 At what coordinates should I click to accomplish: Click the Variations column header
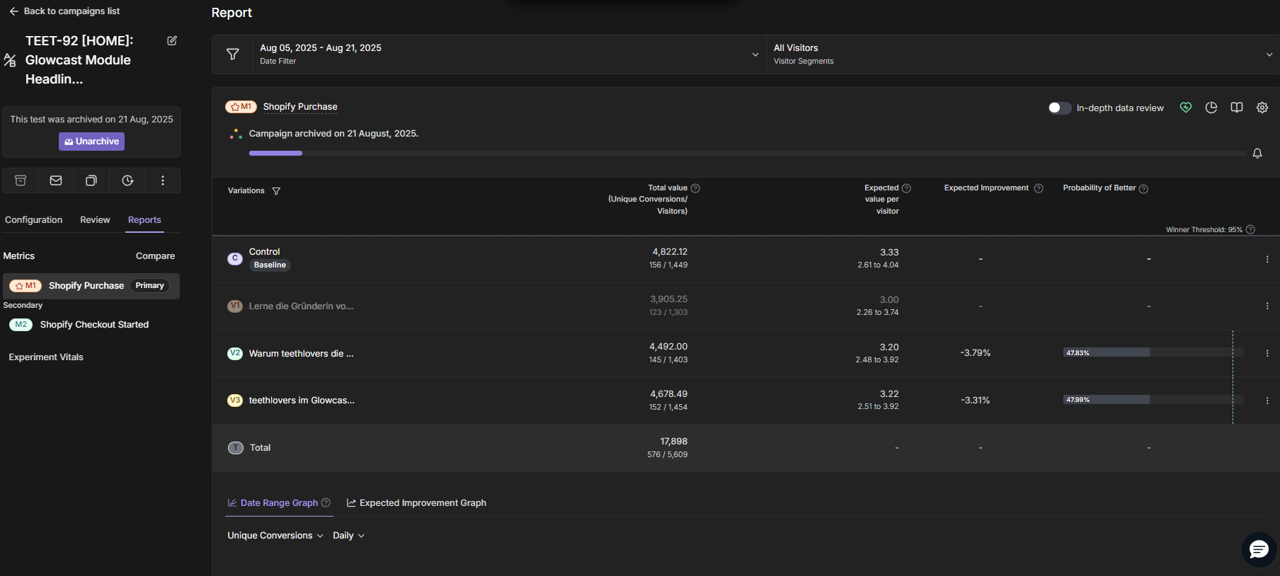tap(246, 191)
